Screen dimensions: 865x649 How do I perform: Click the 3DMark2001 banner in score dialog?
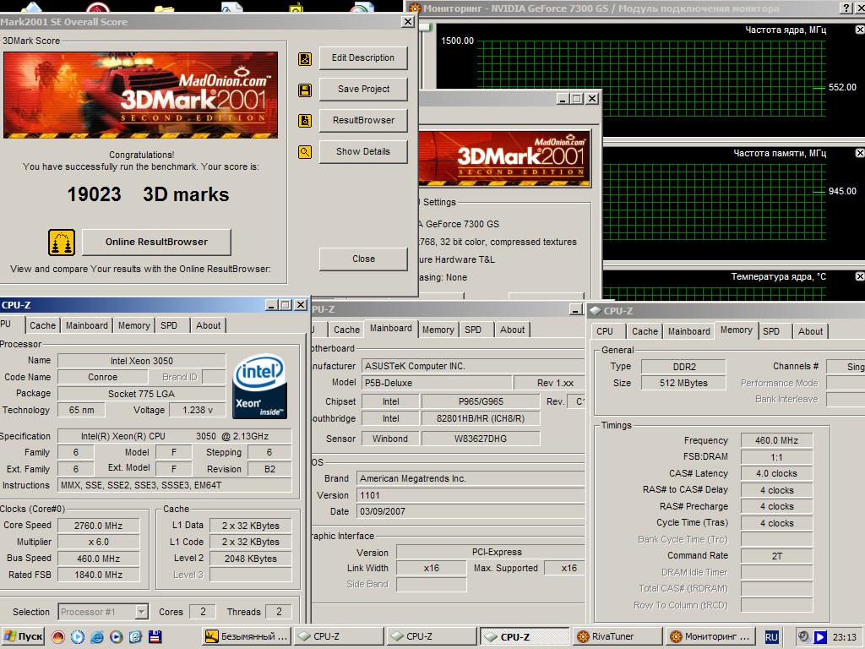[x=141, y=95]
